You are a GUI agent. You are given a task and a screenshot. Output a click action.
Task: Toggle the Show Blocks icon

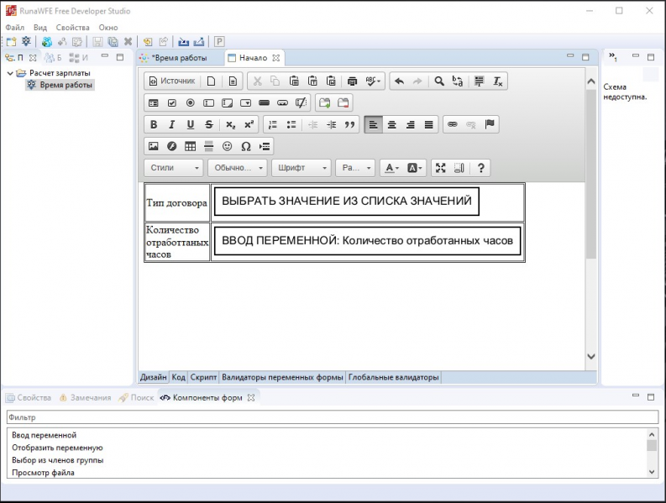pos(459,168)
